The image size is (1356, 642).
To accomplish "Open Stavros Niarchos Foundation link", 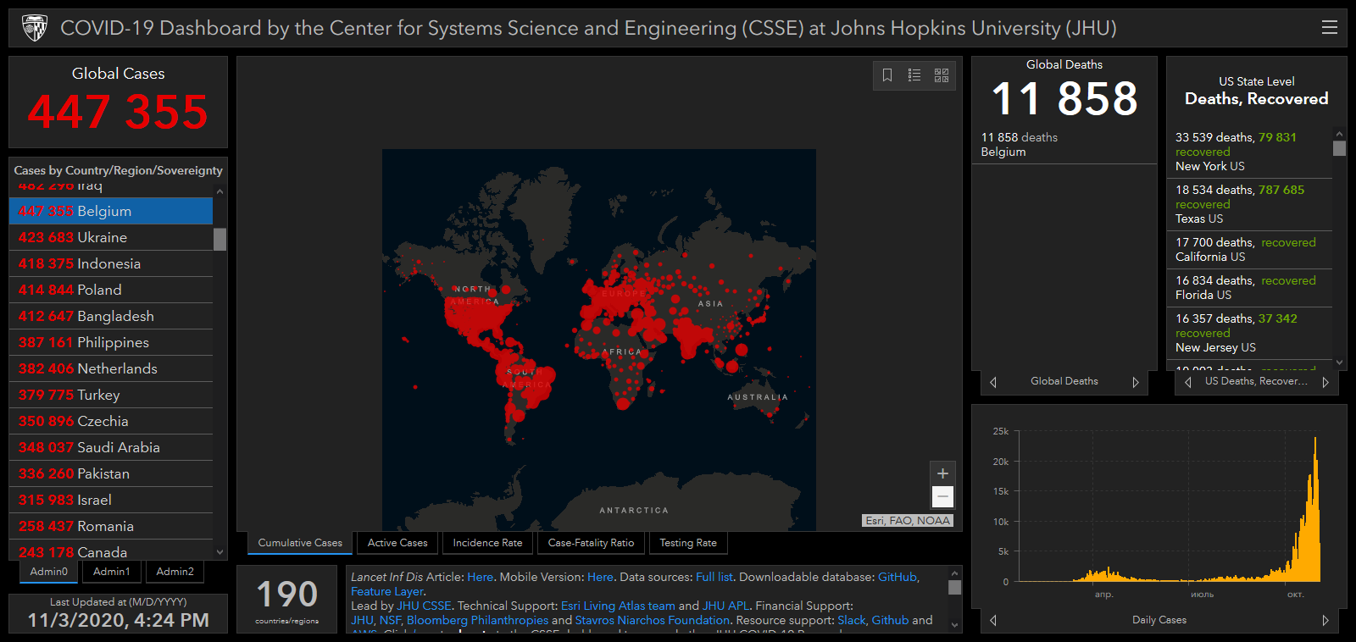I will (x=652, y=620).
